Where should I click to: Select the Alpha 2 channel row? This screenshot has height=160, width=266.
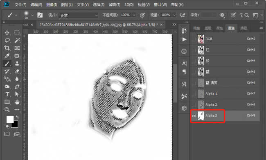coord(225,104)
